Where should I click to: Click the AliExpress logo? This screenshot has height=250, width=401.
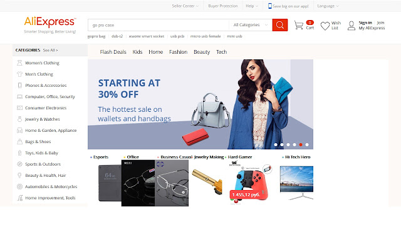(x=50, y=22)
